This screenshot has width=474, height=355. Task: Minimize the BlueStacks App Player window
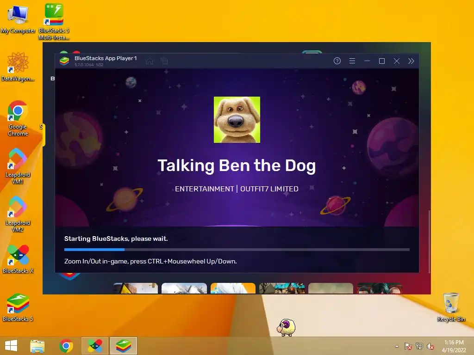tap(367, 61)
